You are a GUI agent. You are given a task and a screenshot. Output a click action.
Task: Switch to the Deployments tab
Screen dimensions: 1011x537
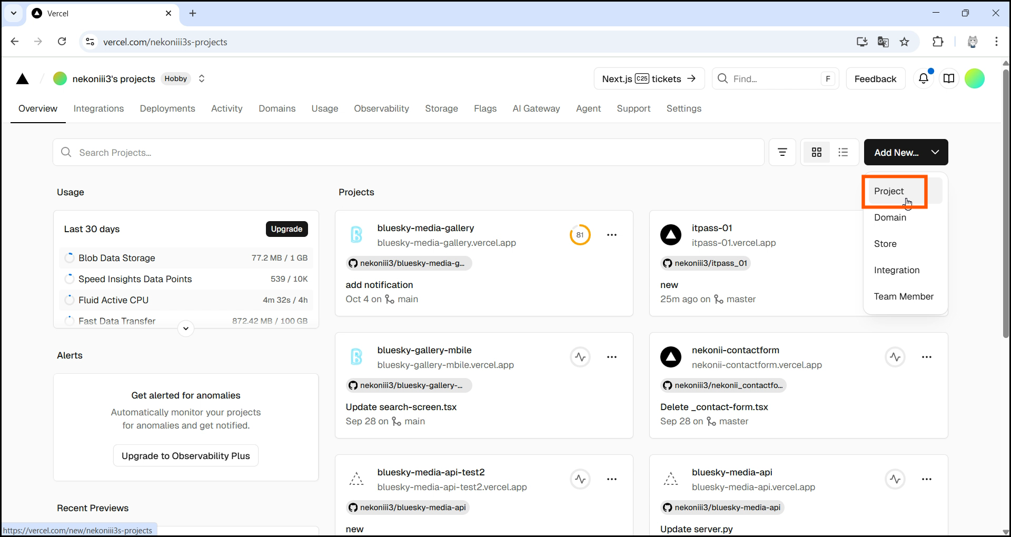tap(167, 108)
